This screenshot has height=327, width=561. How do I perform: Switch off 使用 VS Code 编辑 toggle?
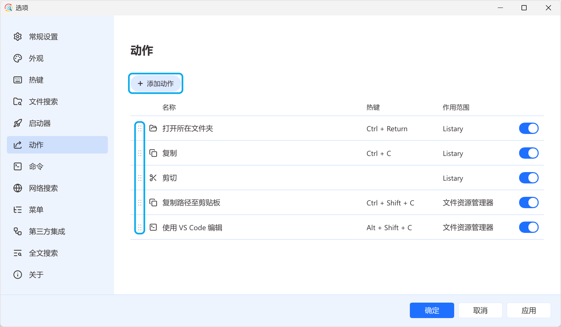point(529,227)
